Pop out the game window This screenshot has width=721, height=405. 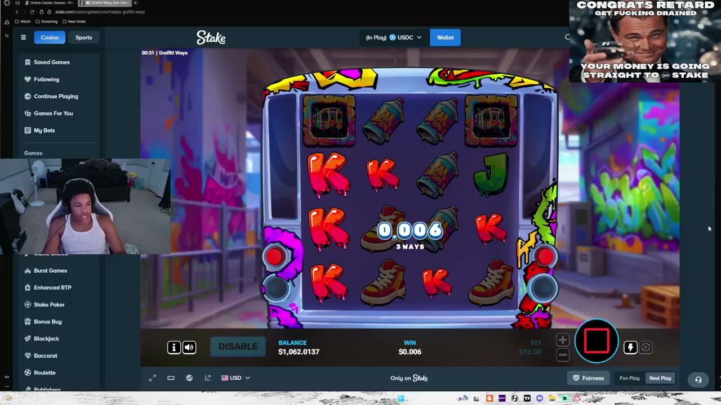tap(208, 378)
